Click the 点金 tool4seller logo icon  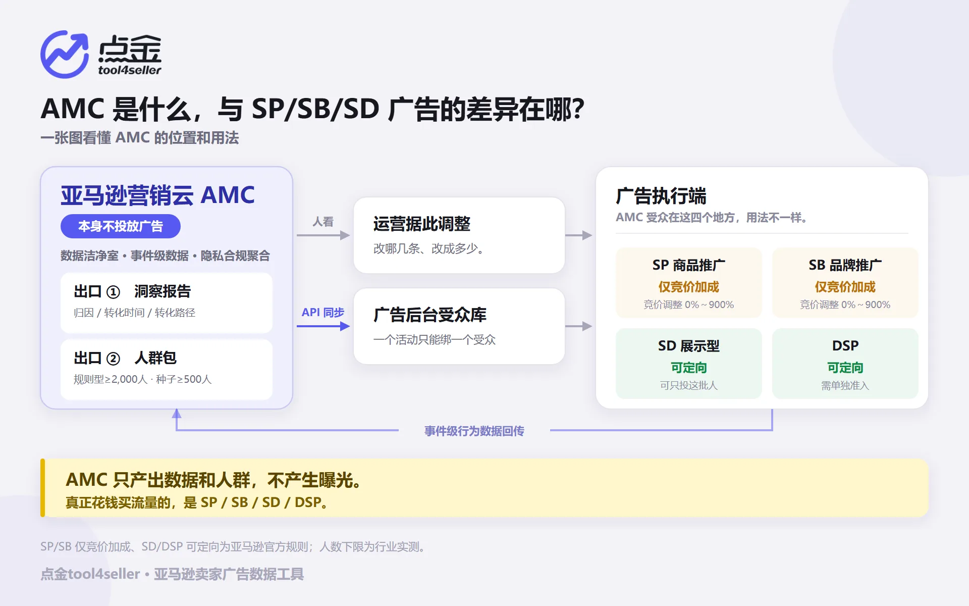pyautogui.click(x=65, y=55)
